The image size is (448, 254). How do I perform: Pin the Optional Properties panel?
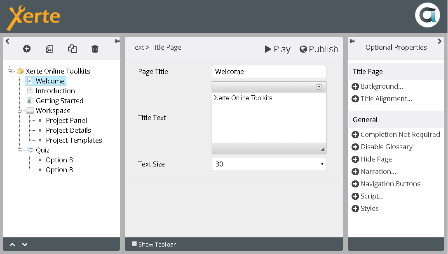(352, 41)
